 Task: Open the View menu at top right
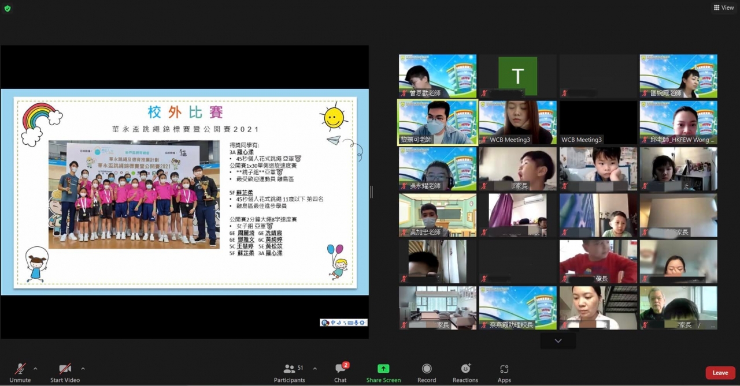[x=723, y=8]
